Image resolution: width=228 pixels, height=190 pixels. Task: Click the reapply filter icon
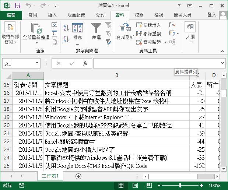[x=108, y=34]
